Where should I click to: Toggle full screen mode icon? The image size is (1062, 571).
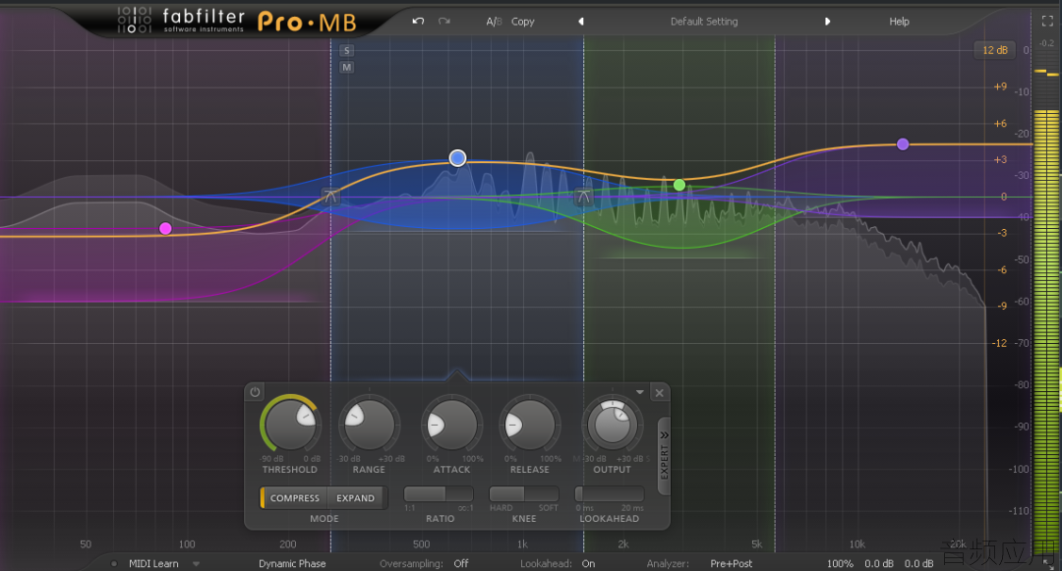(1047, 22)
